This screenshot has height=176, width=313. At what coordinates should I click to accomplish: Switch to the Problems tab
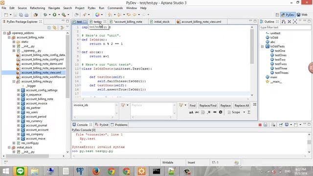tap(119, 125)
